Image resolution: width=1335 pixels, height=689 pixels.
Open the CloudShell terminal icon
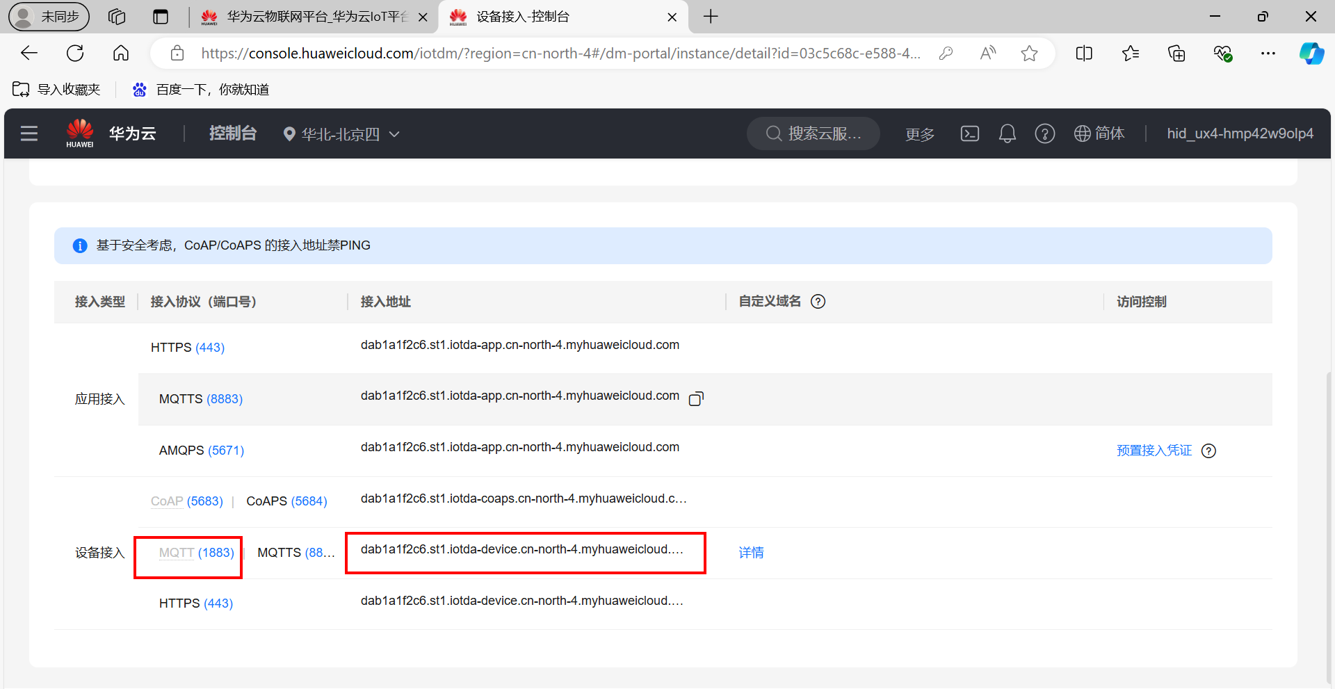pos(969,133)
